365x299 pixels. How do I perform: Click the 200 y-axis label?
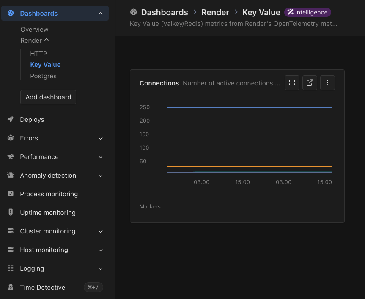click(145, 121)
